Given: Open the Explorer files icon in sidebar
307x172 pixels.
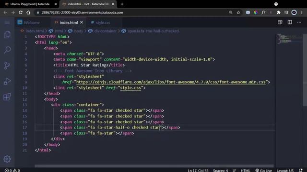Looking at the screenshot, I should [7, 35].
